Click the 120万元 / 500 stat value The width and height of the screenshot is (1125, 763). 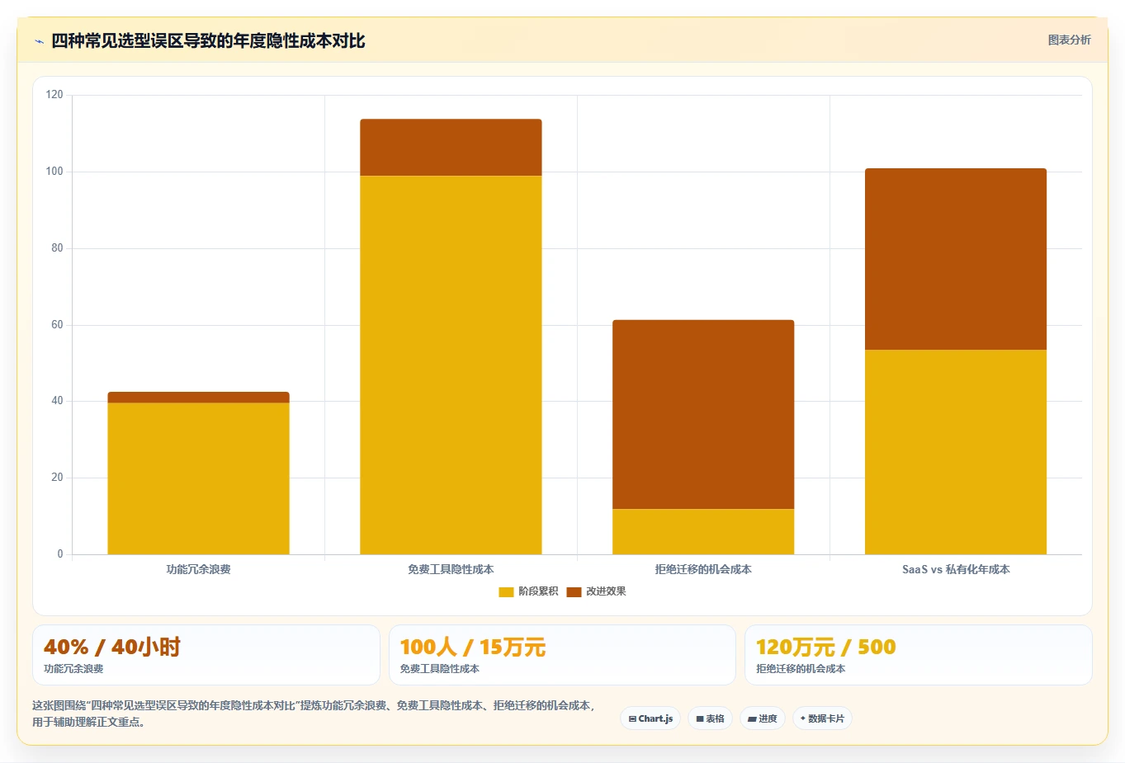tap(826, 647)
